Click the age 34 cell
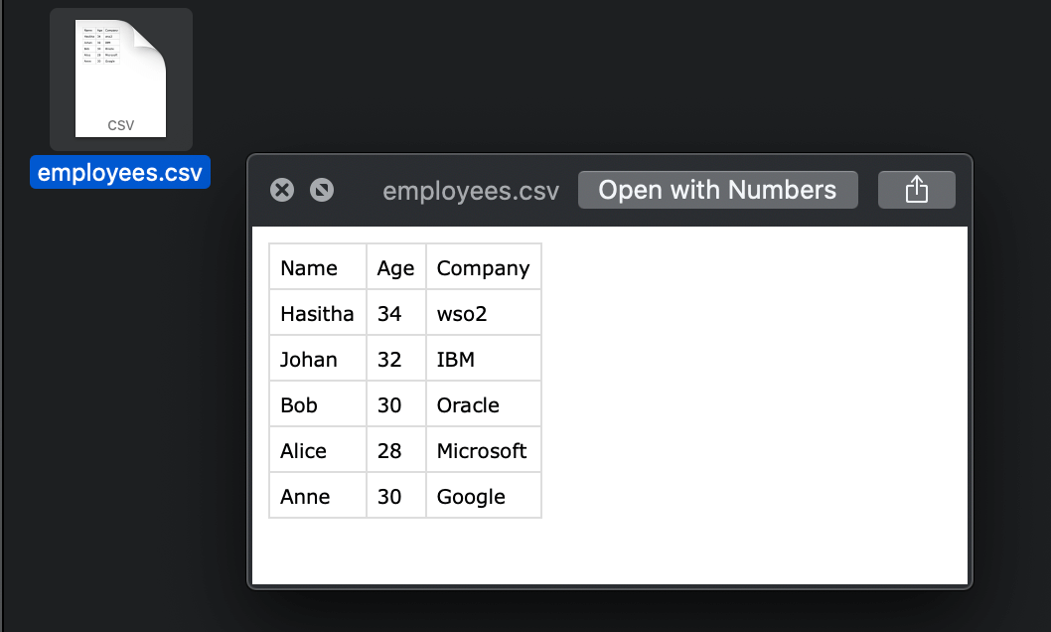This screenshot has width=1051, height=632. (x=396, y=313)
